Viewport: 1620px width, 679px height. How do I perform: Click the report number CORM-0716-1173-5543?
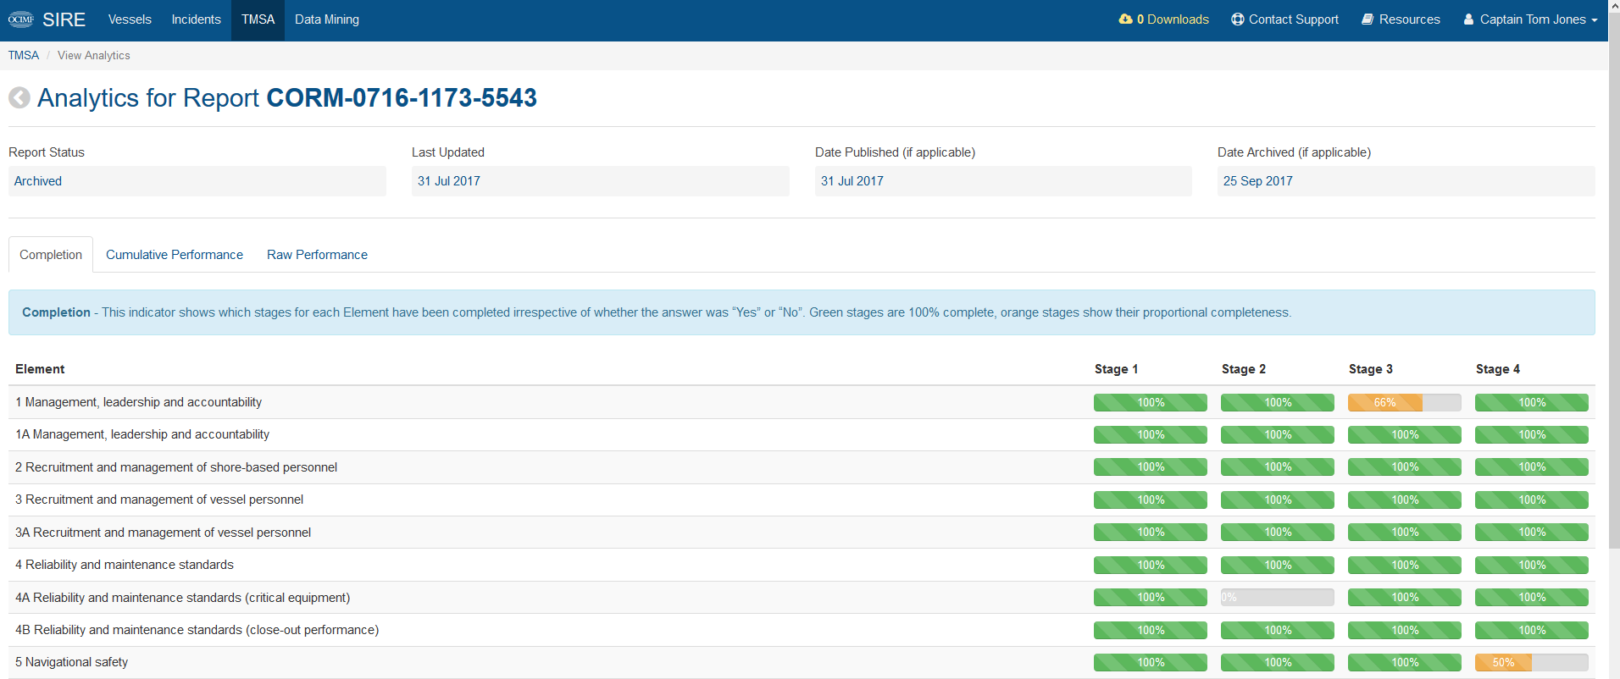pos(402,98)
